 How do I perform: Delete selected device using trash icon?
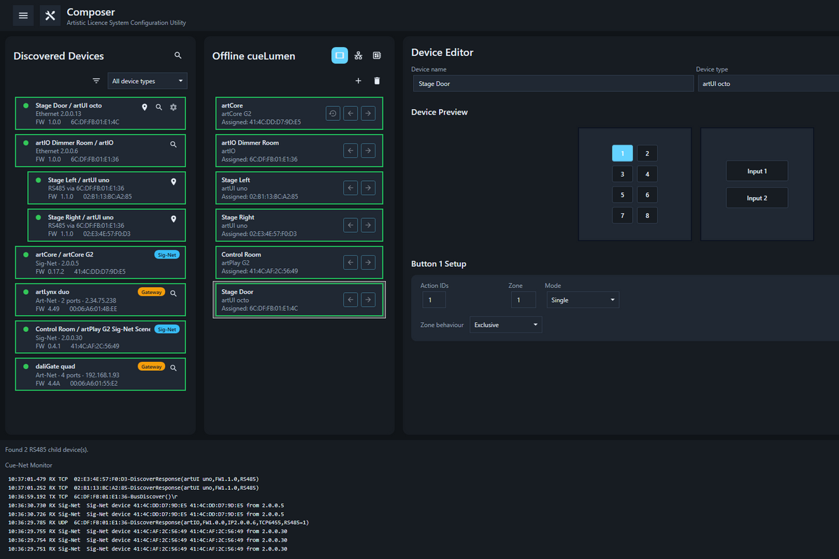click(x=377, y=81)
